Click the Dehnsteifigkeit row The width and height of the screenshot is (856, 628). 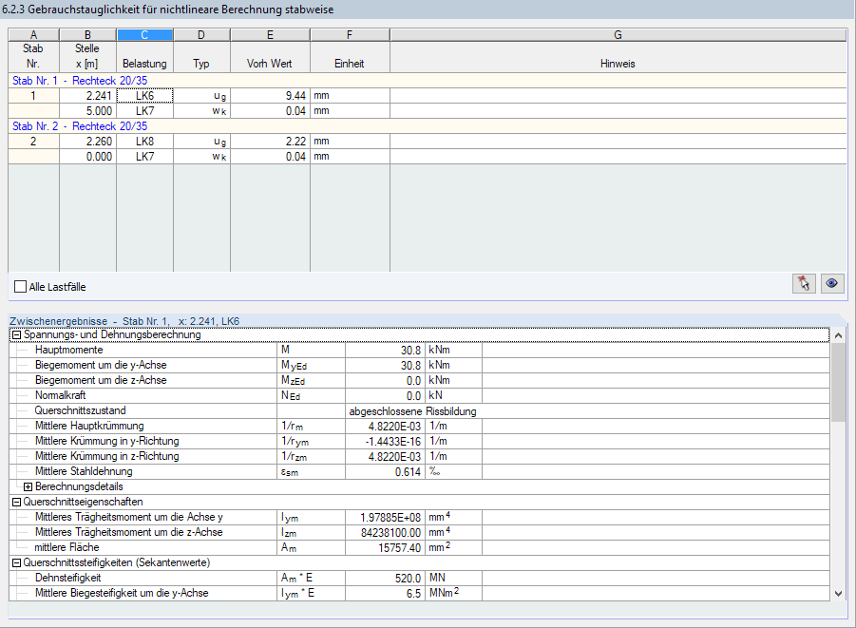point(419,578)
